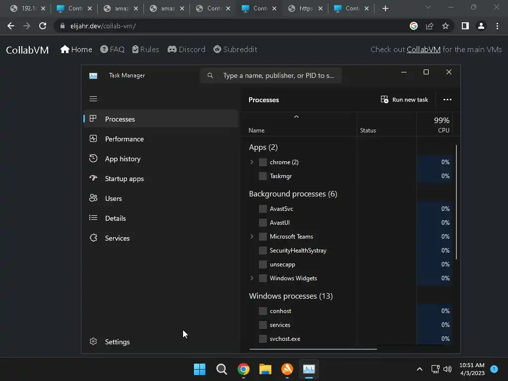Image resolution: width=508 pixels, height=381 pixels.
Task: Show hidden tray icons chevron
Action: coord(420,369)
